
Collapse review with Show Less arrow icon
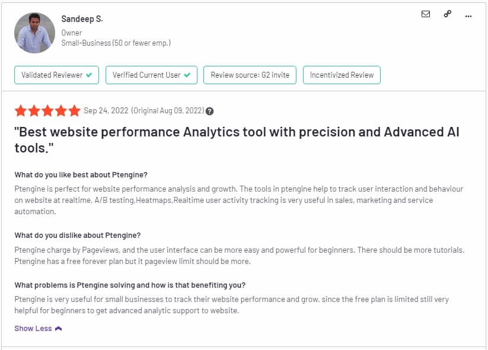click(x=58, y=329)
